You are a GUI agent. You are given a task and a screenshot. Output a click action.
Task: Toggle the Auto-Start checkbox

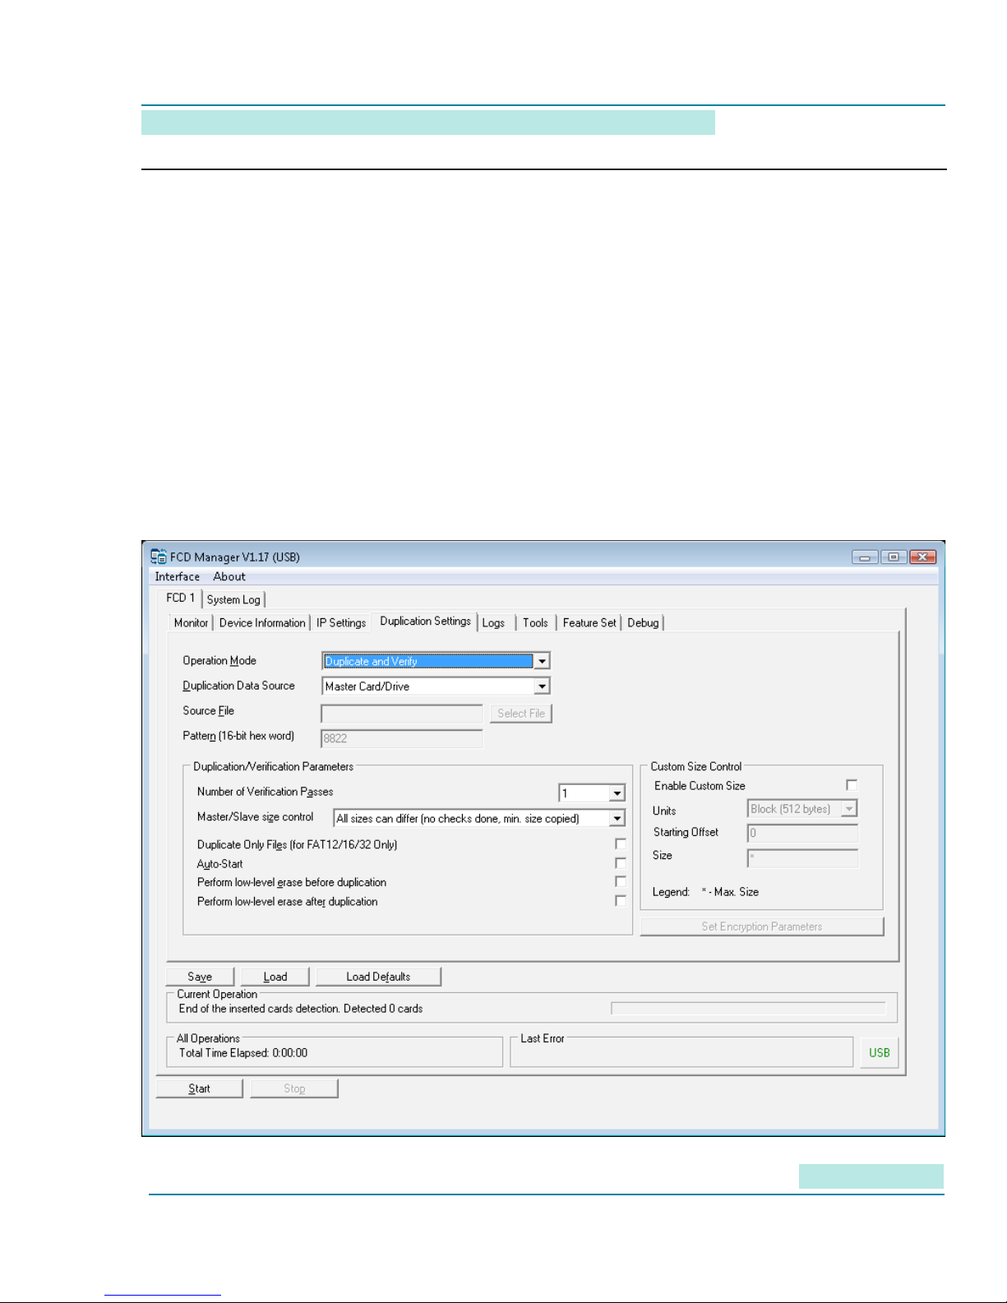620,863
